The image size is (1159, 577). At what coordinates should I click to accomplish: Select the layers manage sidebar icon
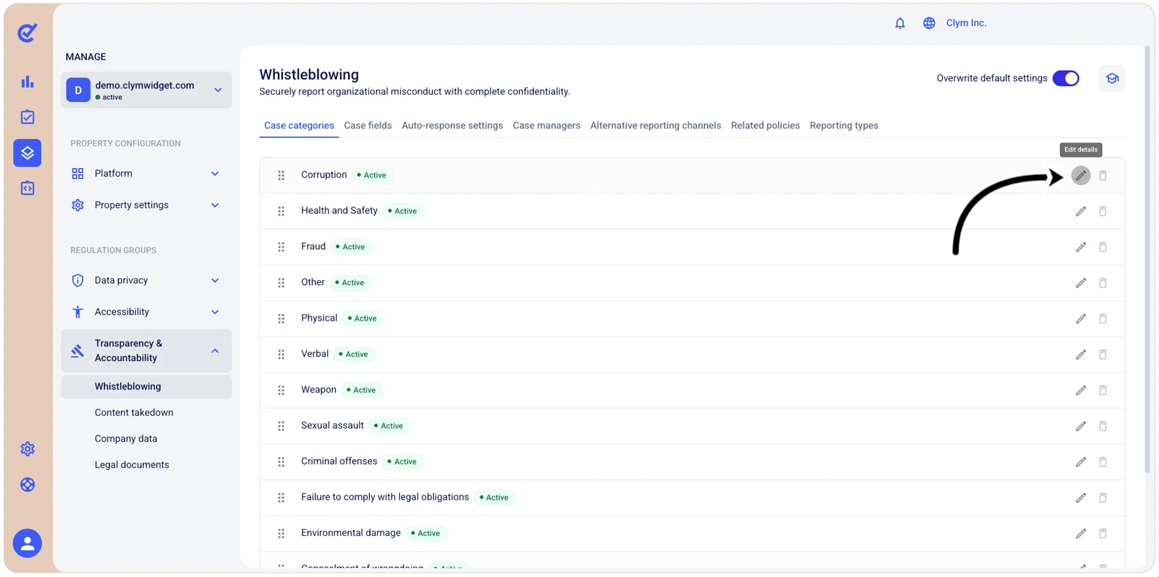pyautogui.click(x=28, y=153)
